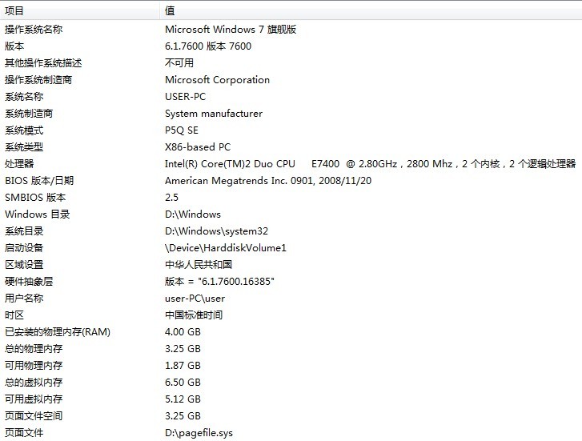Select the 硬件抽象层 row label
The width and height of the screenshot is (582, 441).
[29, 282]
